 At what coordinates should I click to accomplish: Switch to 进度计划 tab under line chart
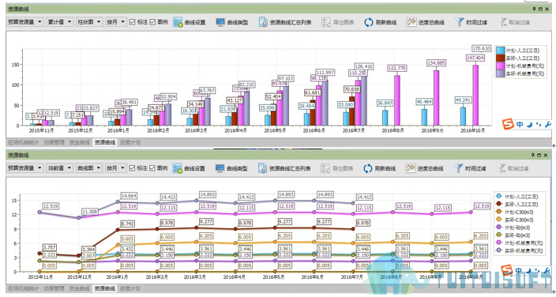[x=130, y=288]
